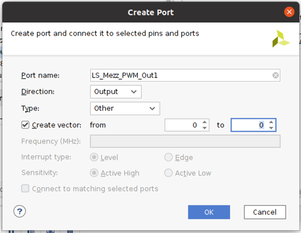This screenshot has height=233, width=301.
Task: Decrement the vector to value
Action: coord(271,128)
